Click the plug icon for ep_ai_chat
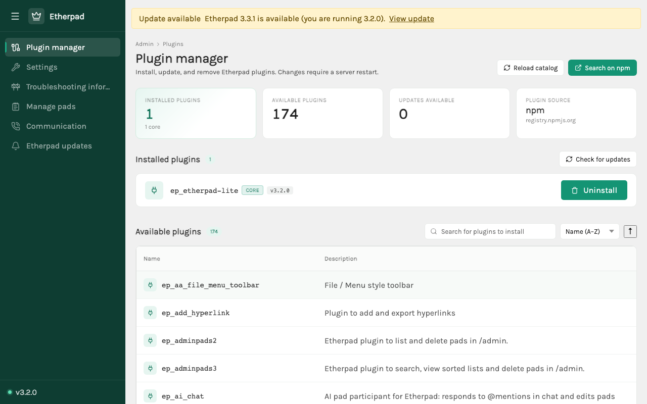The image size is (647, 404). point(150,396)
